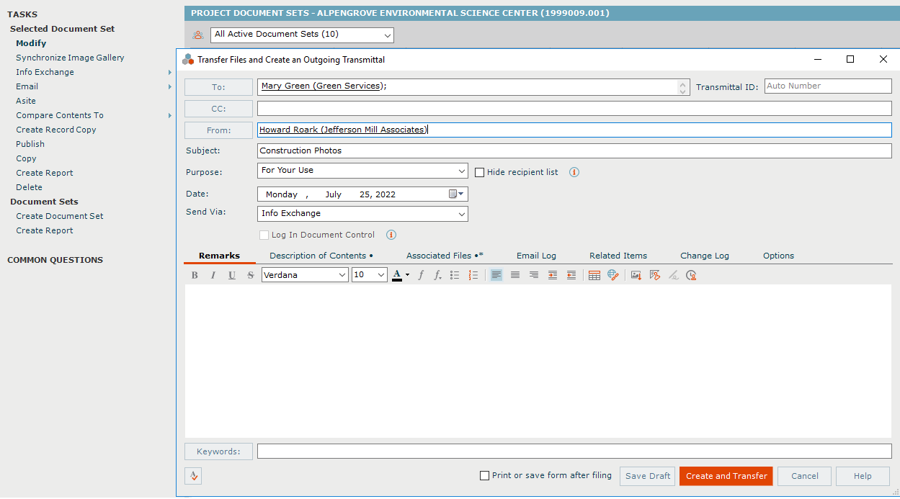Click the info icon beside Hide recipient list
The width and height of the screenshot is (900, 499).
[x=574, y=172]
